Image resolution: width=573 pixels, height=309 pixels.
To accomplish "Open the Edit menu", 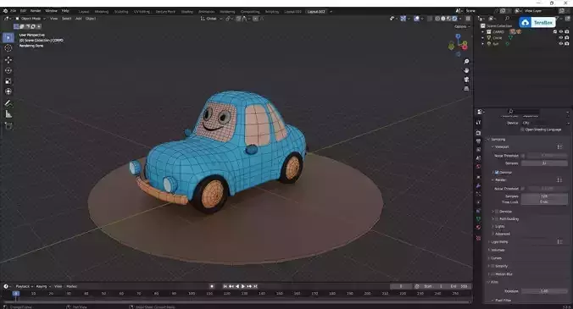I will coord(24,11).
